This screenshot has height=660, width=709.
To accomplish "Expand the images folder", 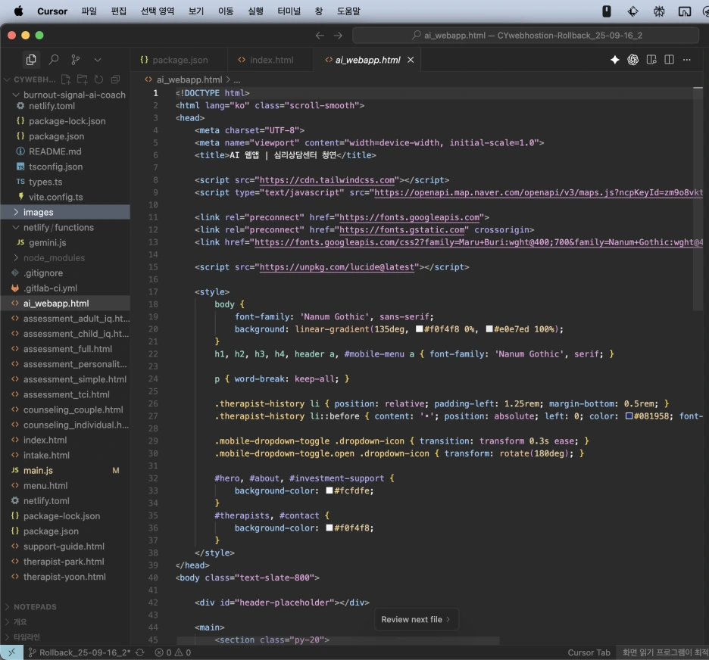I will (x=38, y=212).
